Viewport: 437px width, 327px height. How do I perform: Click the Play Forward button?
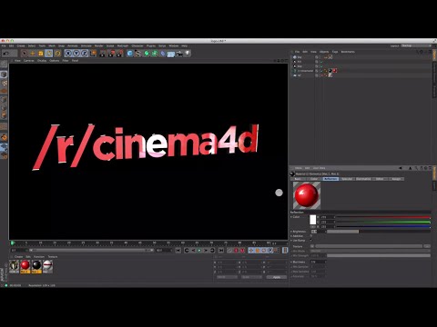(199, 251)
